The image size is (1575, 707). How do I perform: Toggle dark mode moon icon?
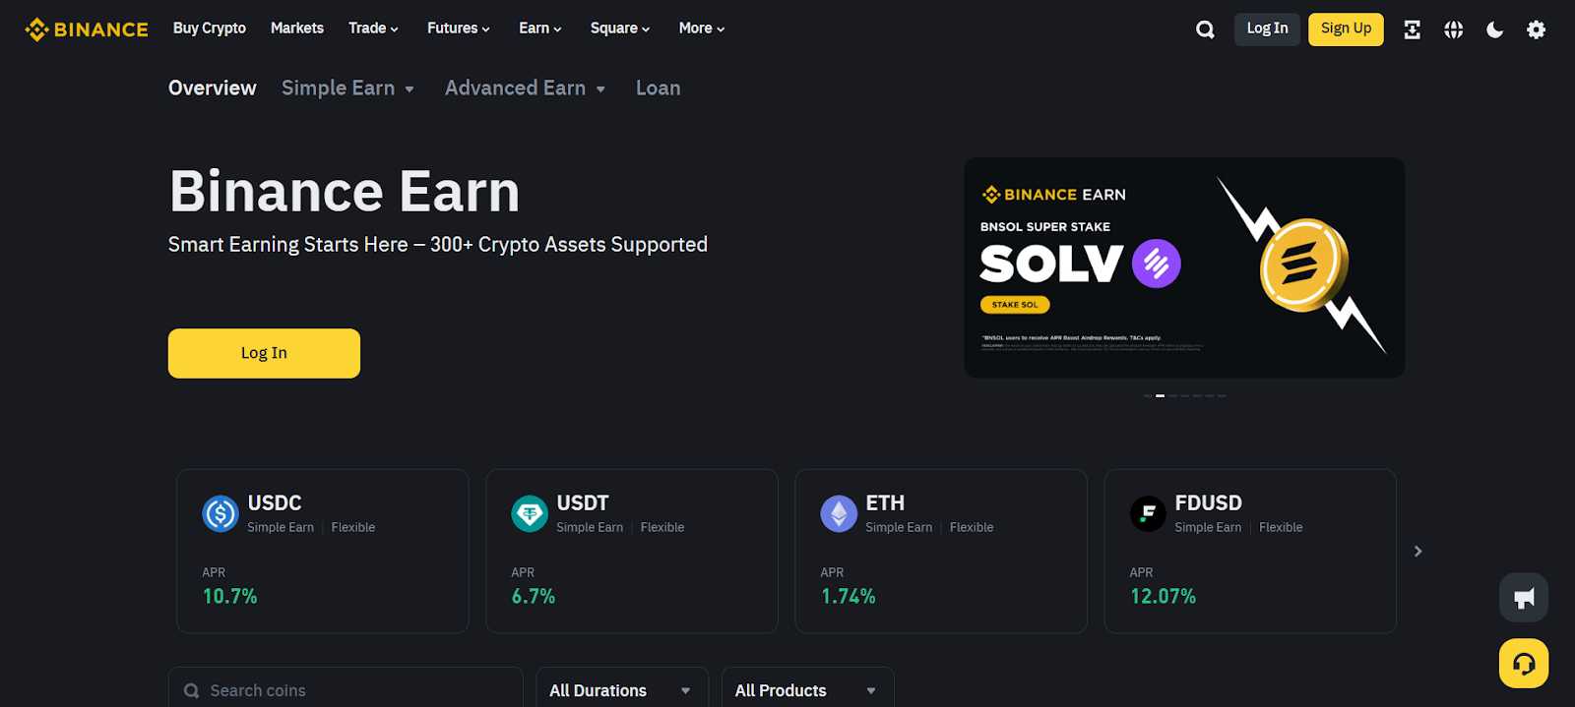1494,29
